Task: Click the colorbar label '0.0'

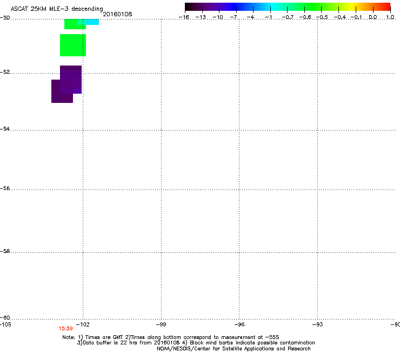Action: (373, 17)
